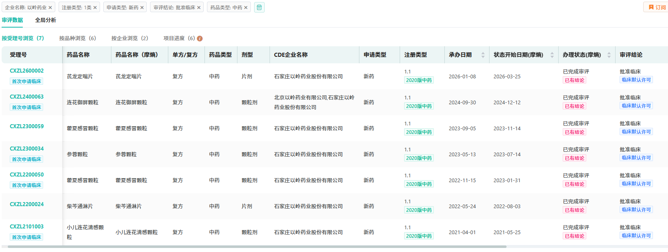Click the trash icon to clear all filters
The height and width of the screenshot is (252, 668).
[x=259, y=7]
